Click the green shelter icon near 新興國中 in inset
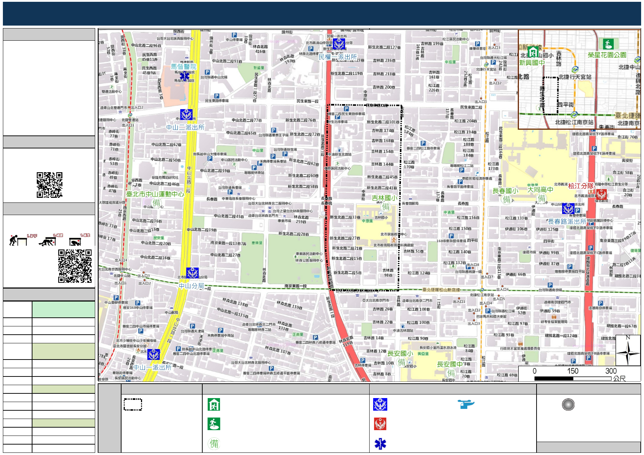The image size is (644, 455). click(x=533, y=52)
